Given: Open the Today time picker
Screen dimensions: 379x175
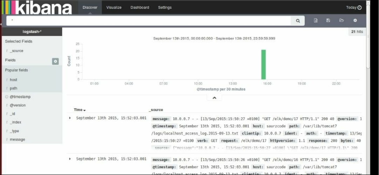Looking at the screenshot, I should point(354,7).
